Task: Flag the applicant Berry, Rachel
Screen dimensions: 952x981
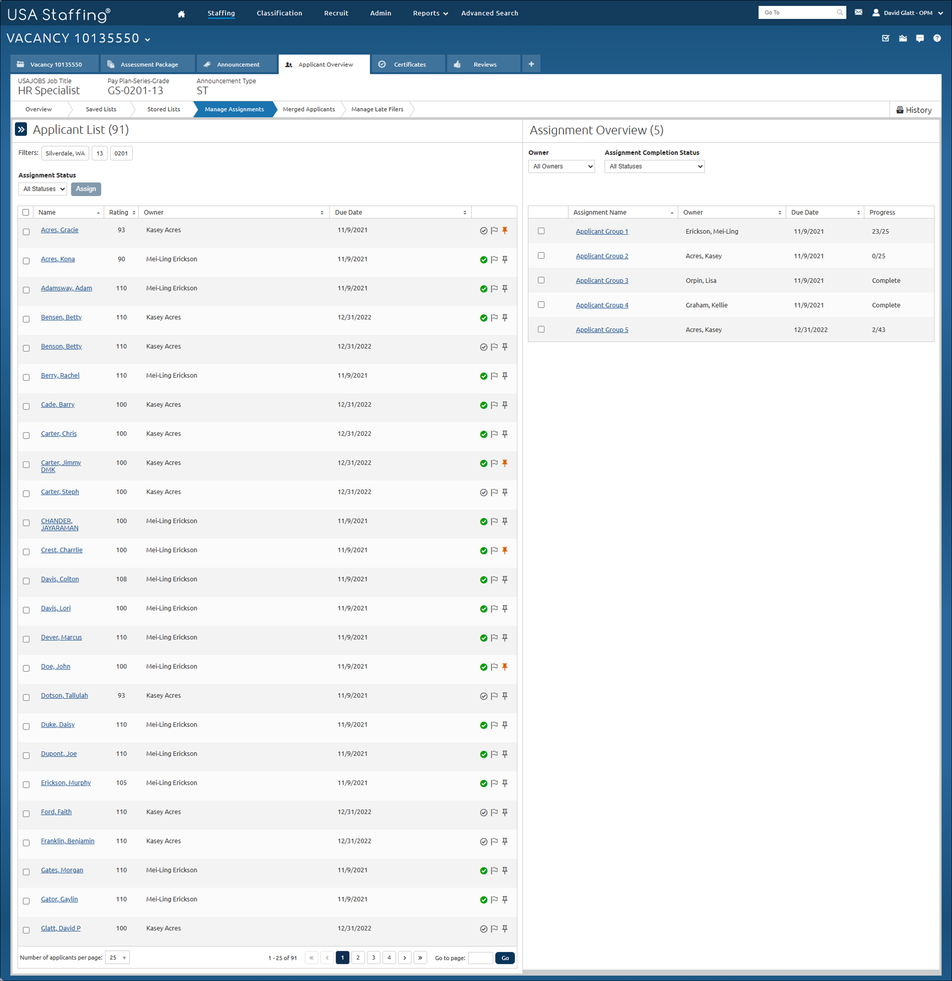Action: click(x=494, y=376)
